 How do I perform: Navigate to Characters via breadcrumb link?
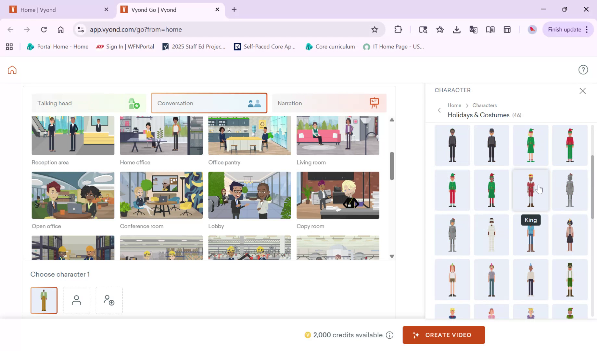tap(485, 105)
